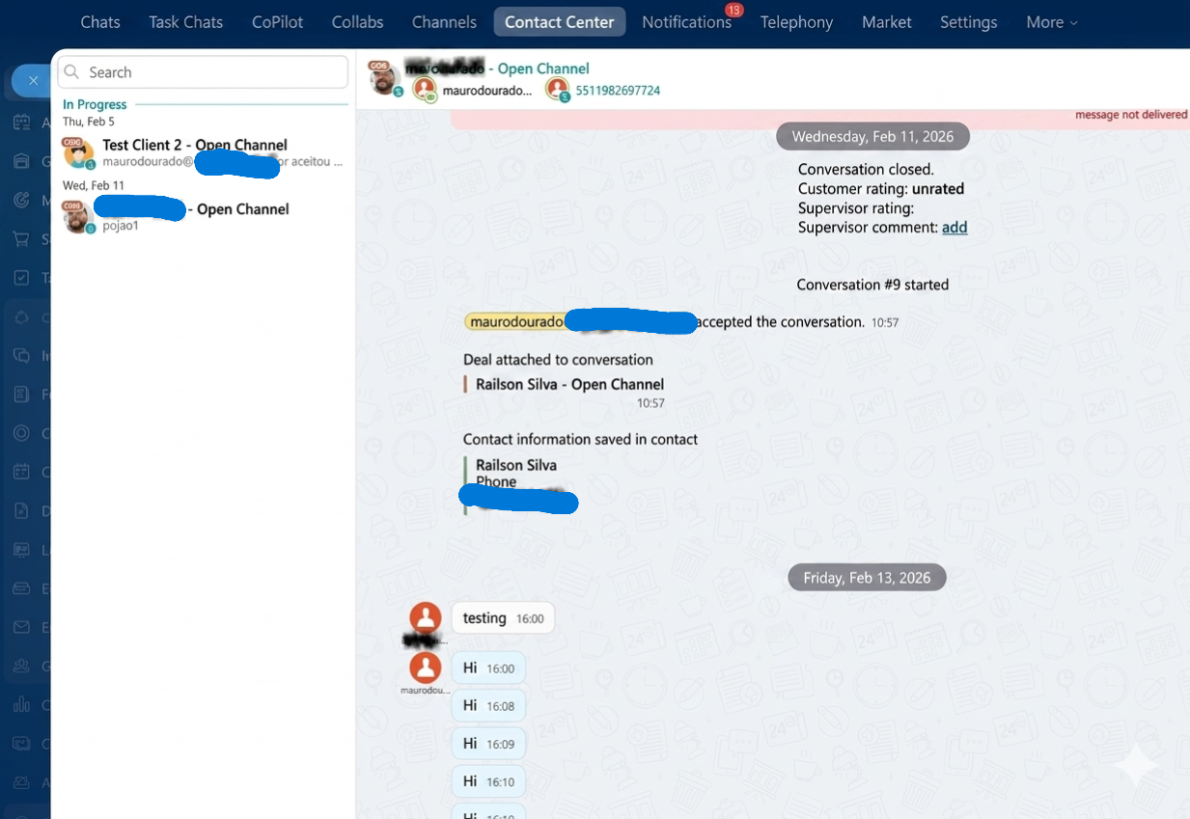Click into the Search conversations field
The width and height of the screenshot is (1190, 819).
point(212,72)
